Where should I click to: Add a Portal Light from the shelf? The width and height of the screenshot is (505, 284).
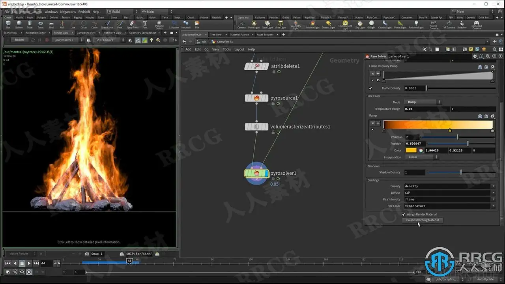click(x=400, y=25)
